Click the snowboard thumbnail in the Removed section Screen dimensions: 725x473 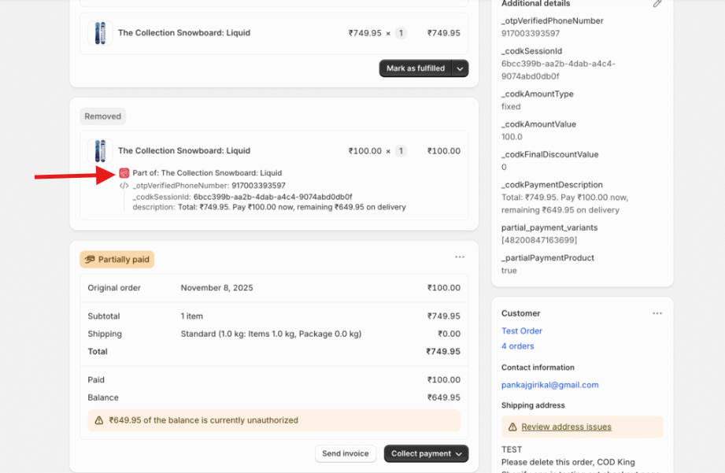click(x=100, y=151)
